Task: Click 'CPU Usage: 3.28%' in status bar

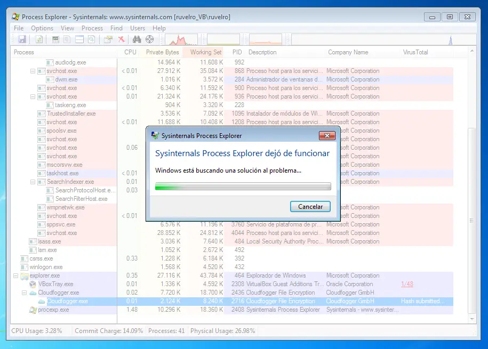Action: point(37,331)
